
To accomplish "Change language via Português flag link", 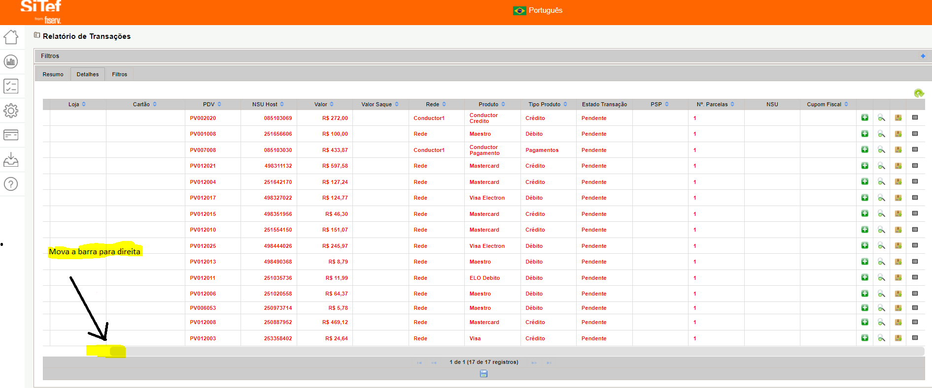I will point(538,10).
